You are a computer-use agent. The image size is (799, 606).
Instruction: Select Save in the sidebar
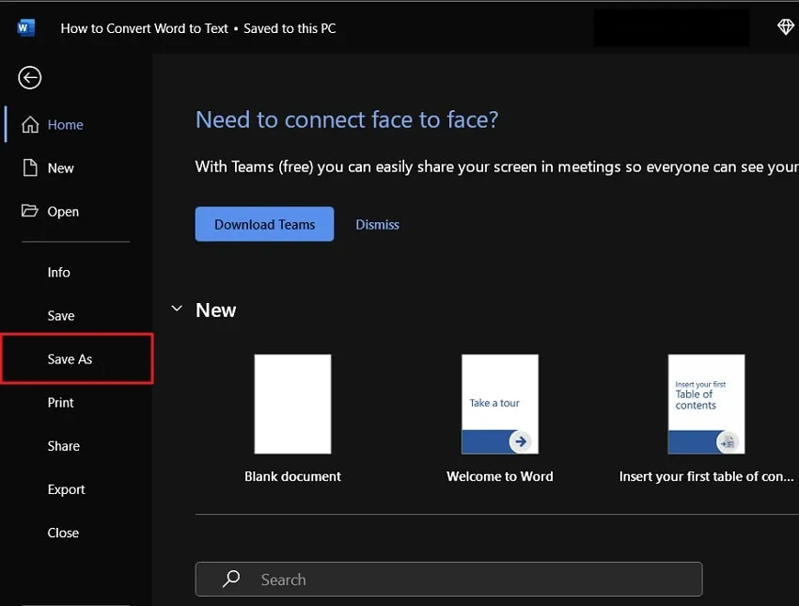point(61,316)
